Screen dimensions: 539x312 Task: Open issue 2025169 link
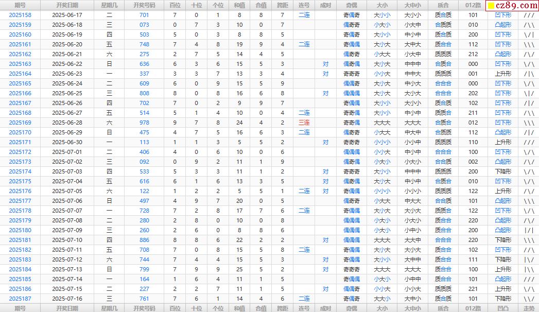[x=20, y=123]
